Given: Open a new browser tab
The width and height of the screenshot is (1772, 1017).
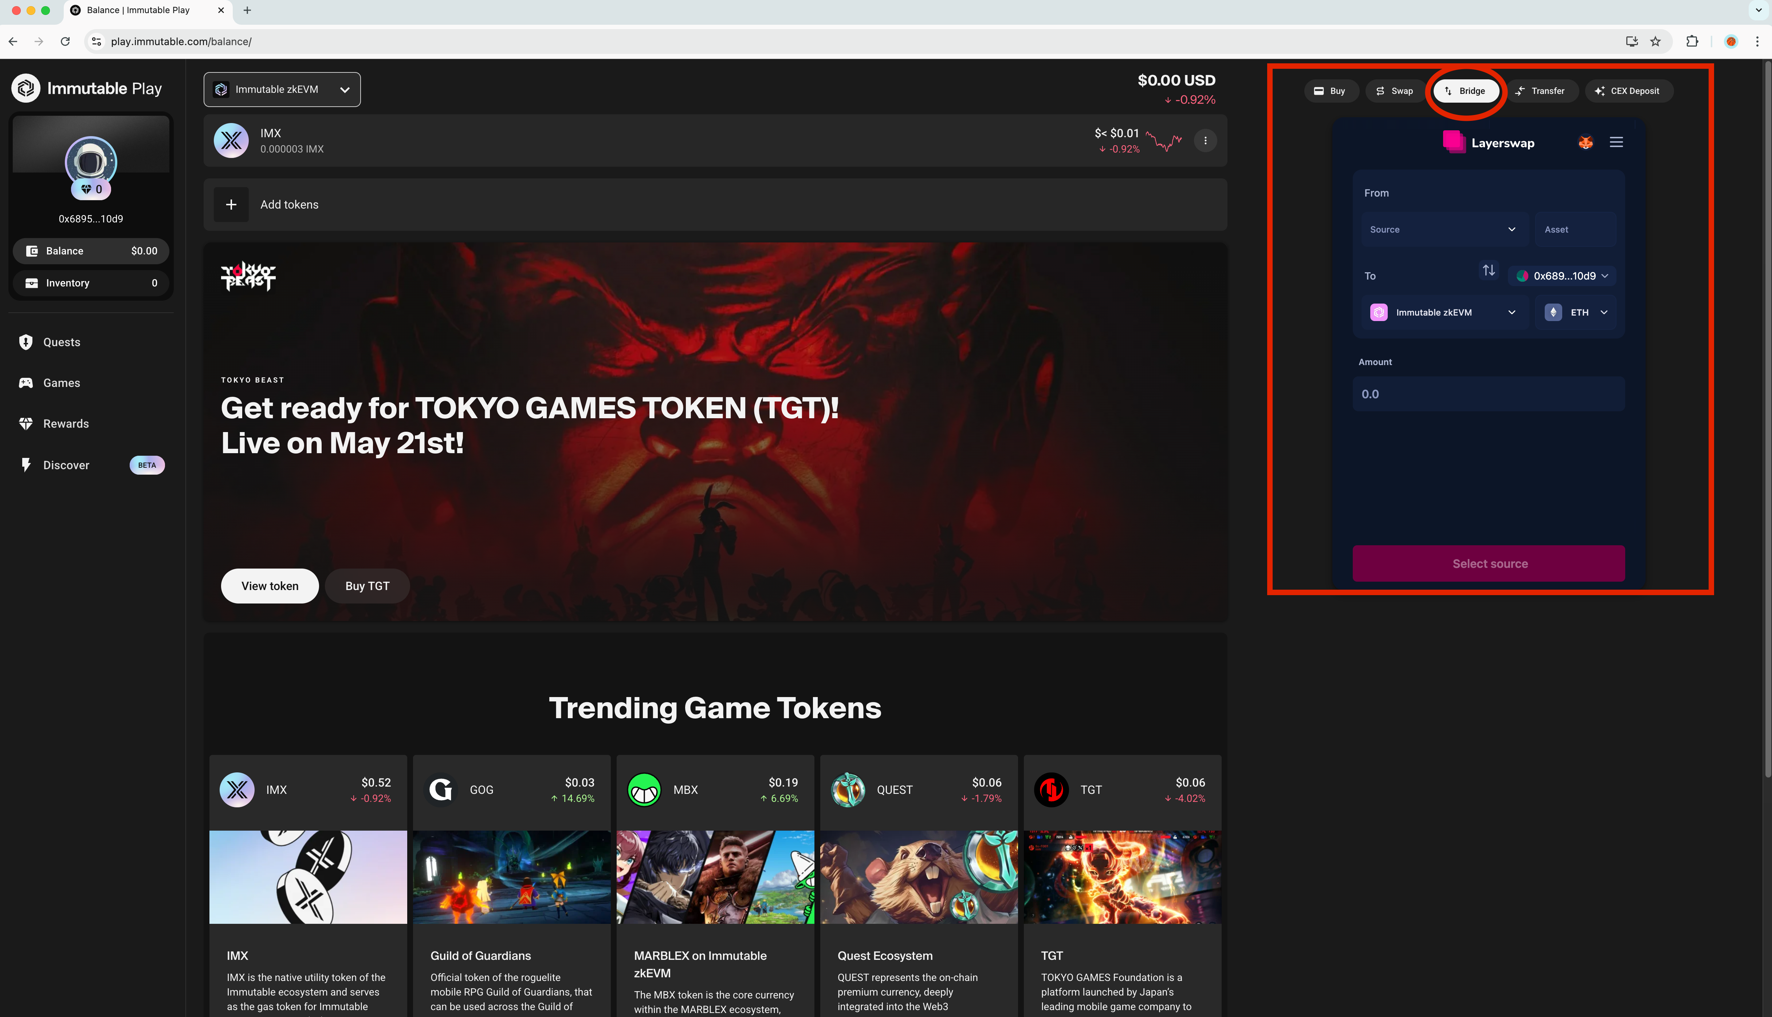Looking at the screenshot, I should (247, 10).
